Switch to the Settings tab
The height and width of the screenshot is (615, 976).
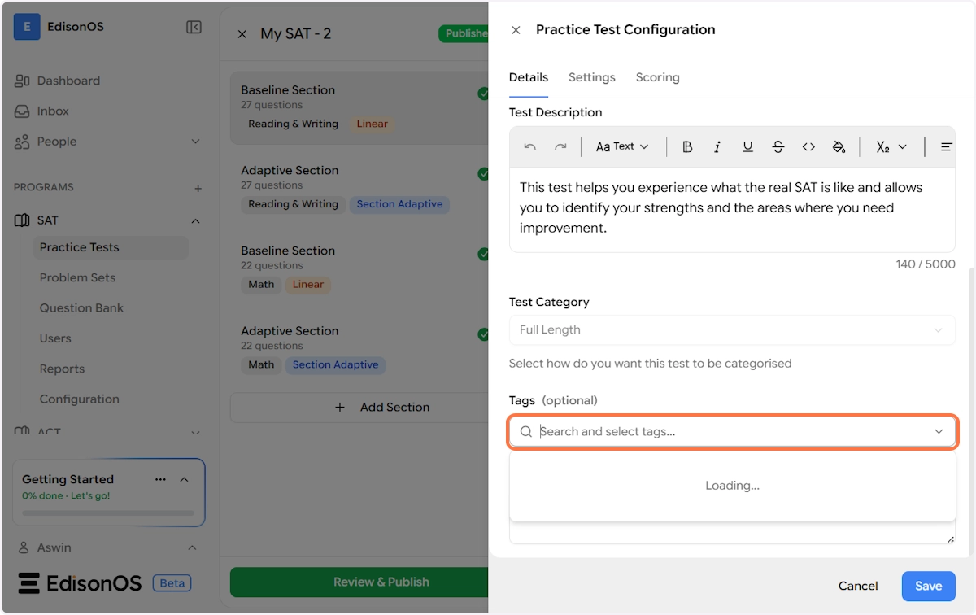(591, 77)
